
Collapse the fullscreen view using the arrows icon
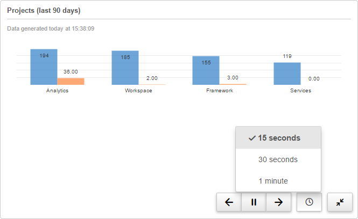click(x=340, y=202)
